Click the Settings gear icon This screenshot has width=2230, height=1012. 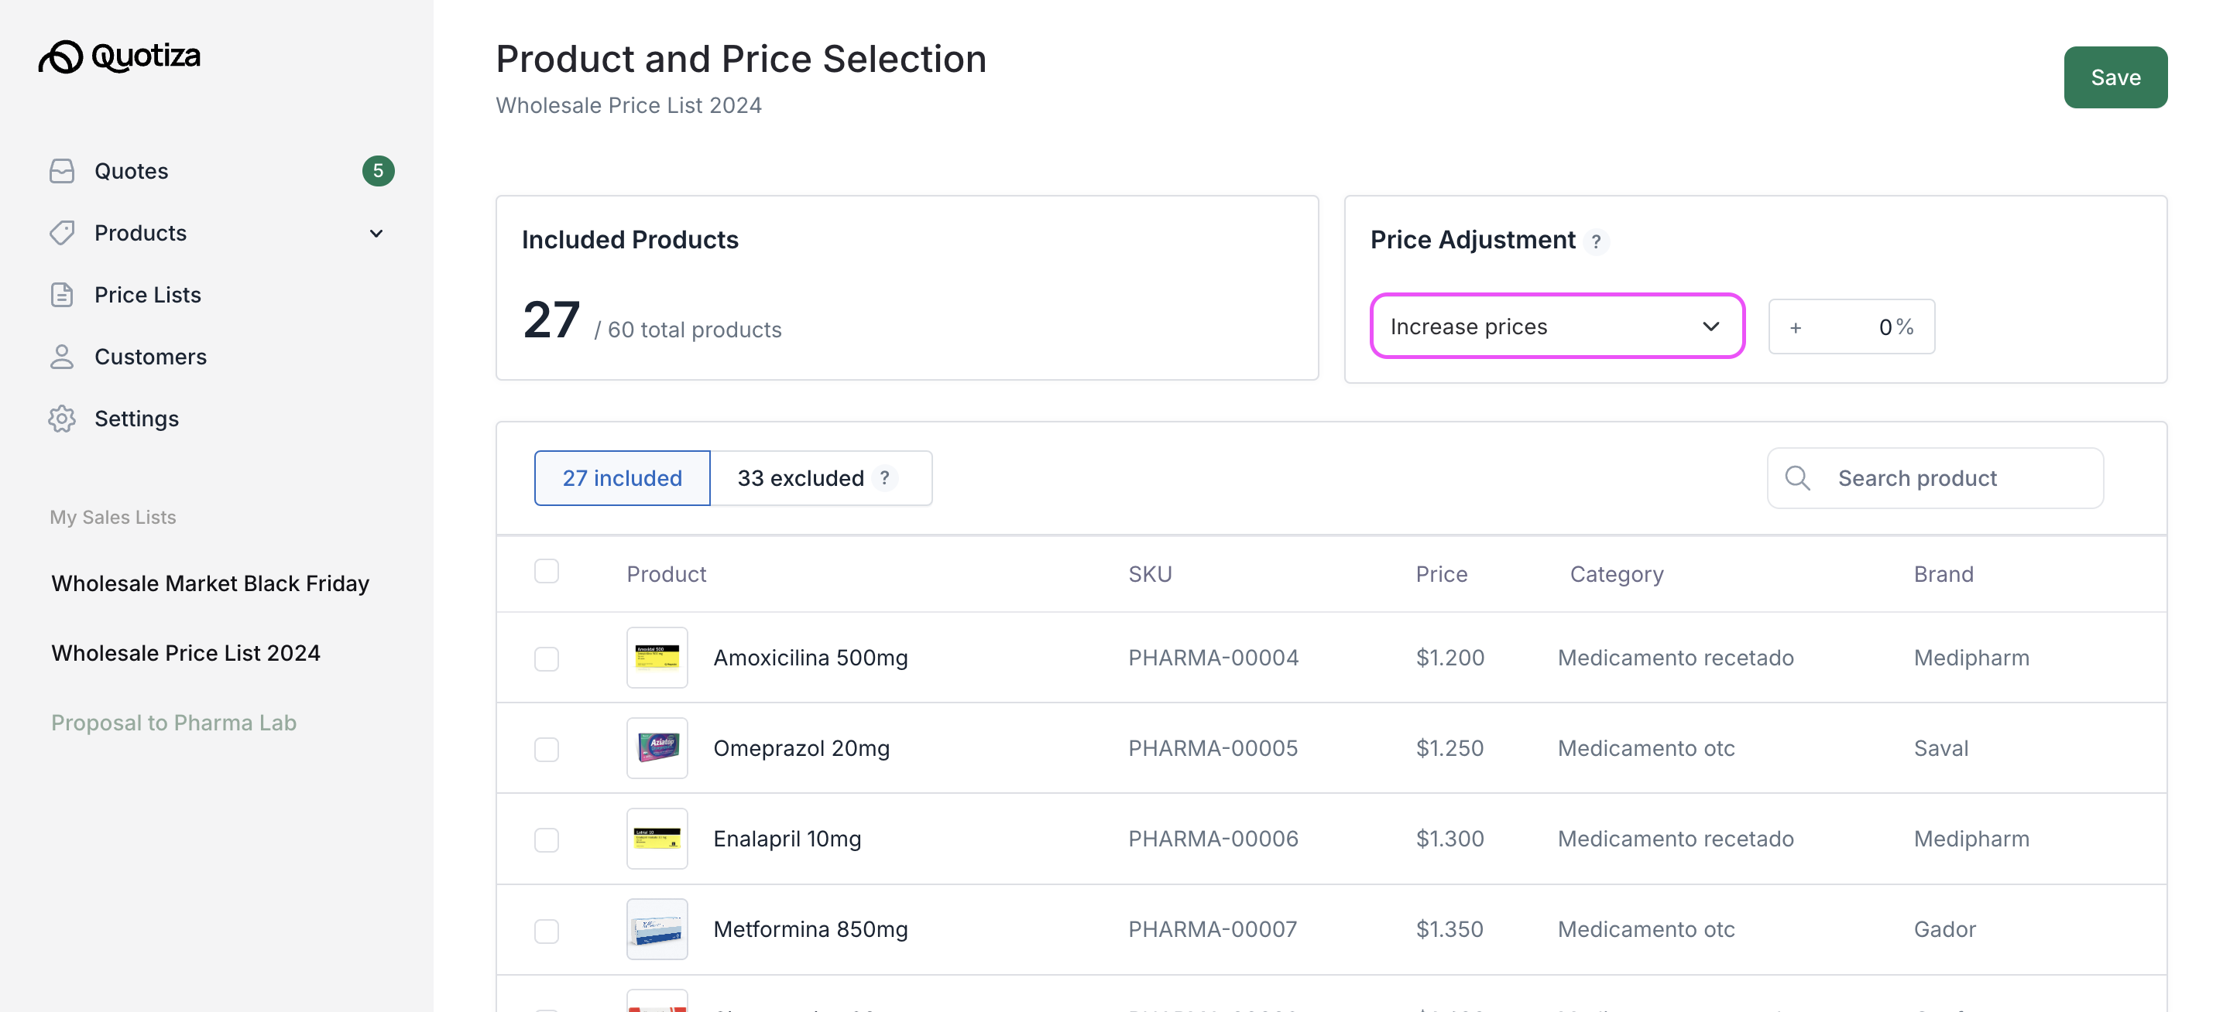pos(61,419)
